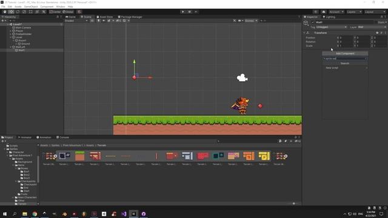Switch to the Console tab
Screen dimensions: 388x218
[x=62, y=137]
